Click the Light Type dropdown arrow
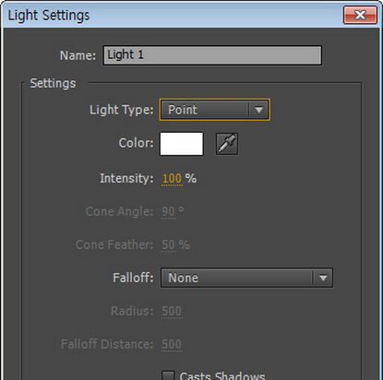 (258, 110)
